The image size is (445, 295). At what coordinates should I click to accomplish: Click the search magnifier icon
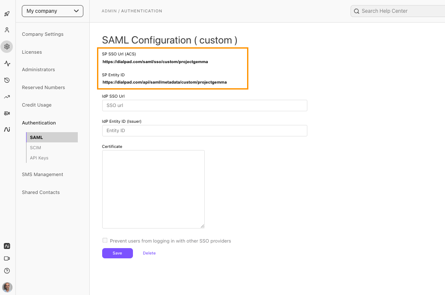[357, 11]
